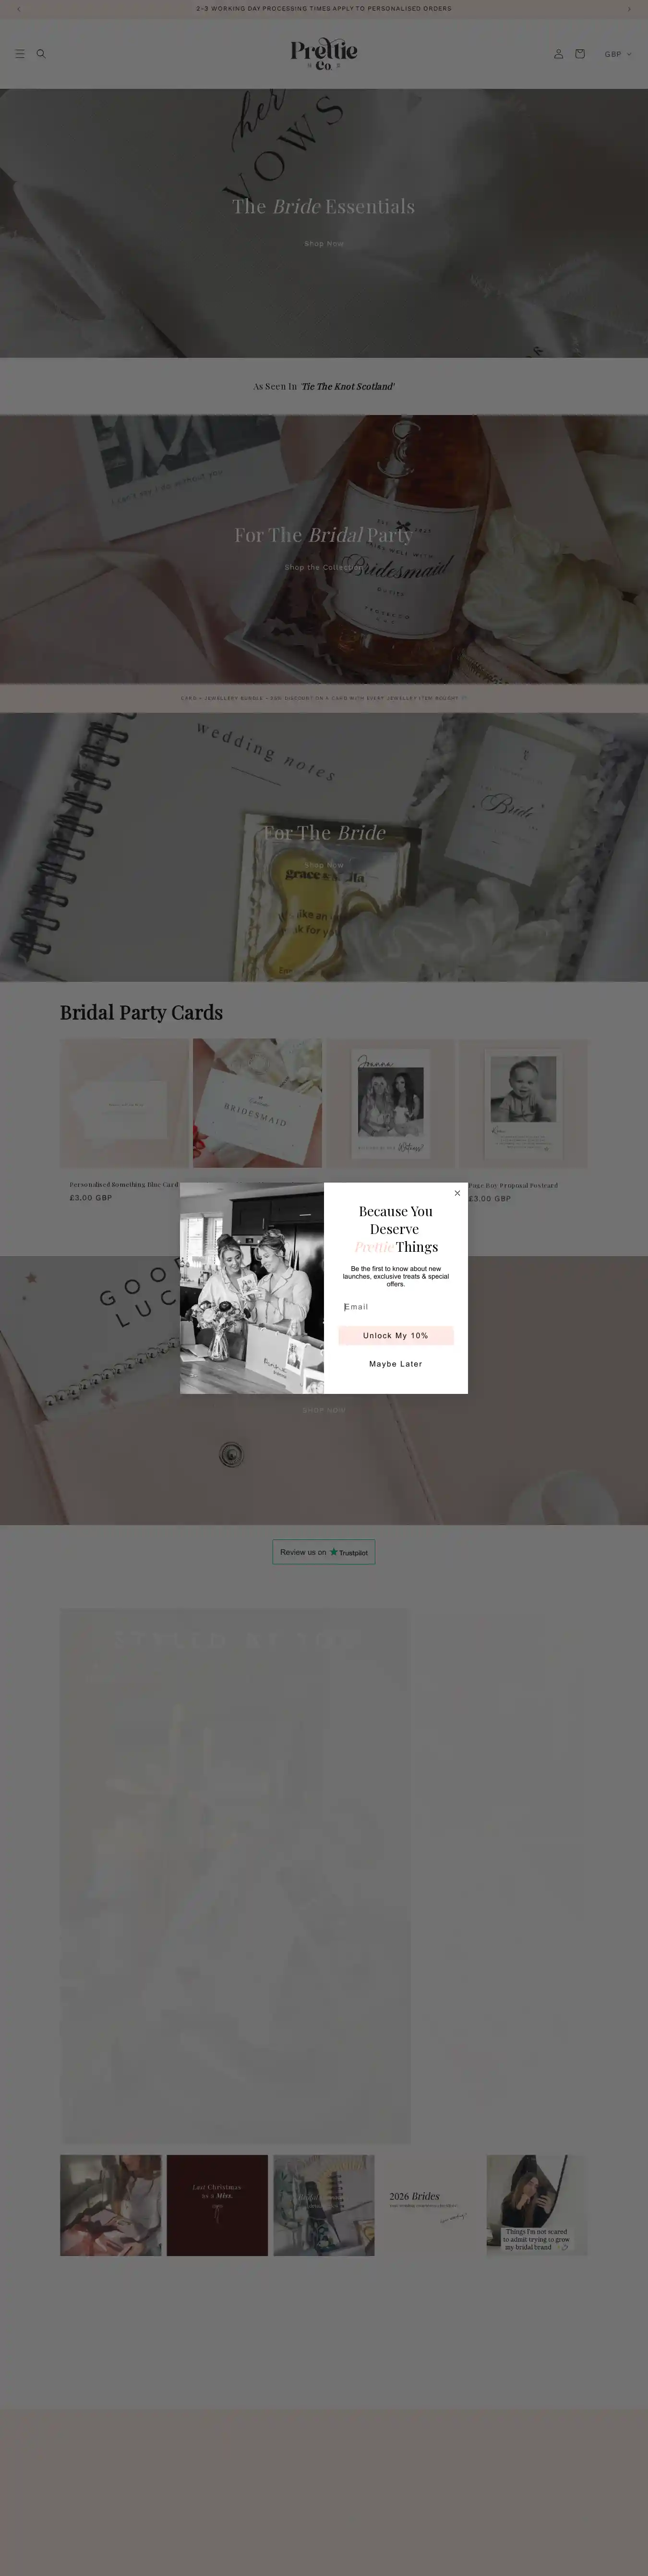Open Personalised Something Blue Card product
This screenshot has width=648, height=2576.
(x=124, y=1185)
